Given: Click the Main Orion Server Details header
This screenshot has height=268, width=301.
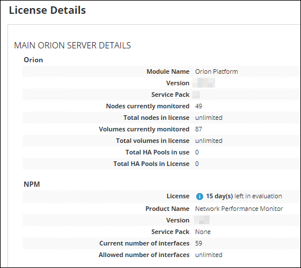Looking at the screenshot, I should click(x=73, y=46).
